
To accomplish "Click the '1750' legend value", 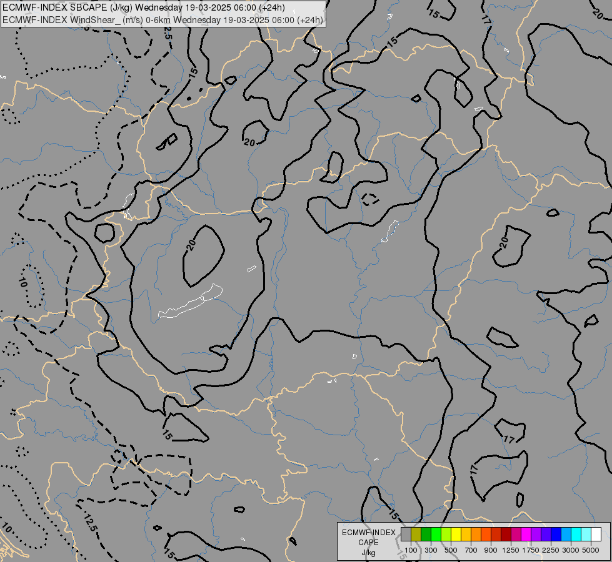I will [x=531, y=550].
